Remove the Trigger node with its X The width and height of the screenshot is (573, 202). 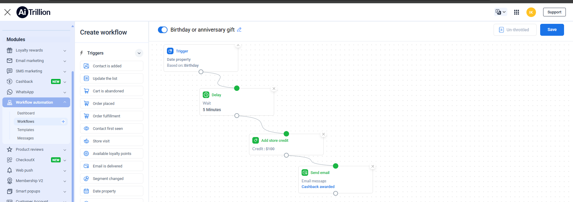pos(238,45)
